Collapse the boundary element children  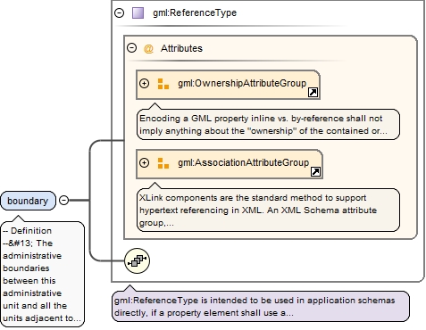click(x=63, y=200)
